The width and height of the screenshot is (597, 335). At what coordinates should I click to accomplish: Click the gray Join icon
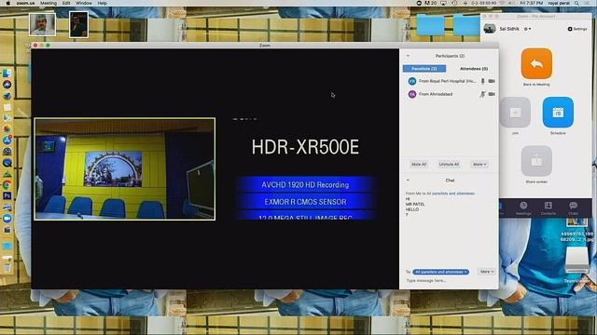point(515,112)
